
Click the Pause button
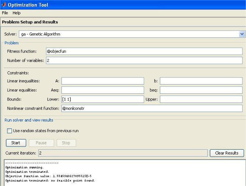pyautogui.click(x=41, y=143)
